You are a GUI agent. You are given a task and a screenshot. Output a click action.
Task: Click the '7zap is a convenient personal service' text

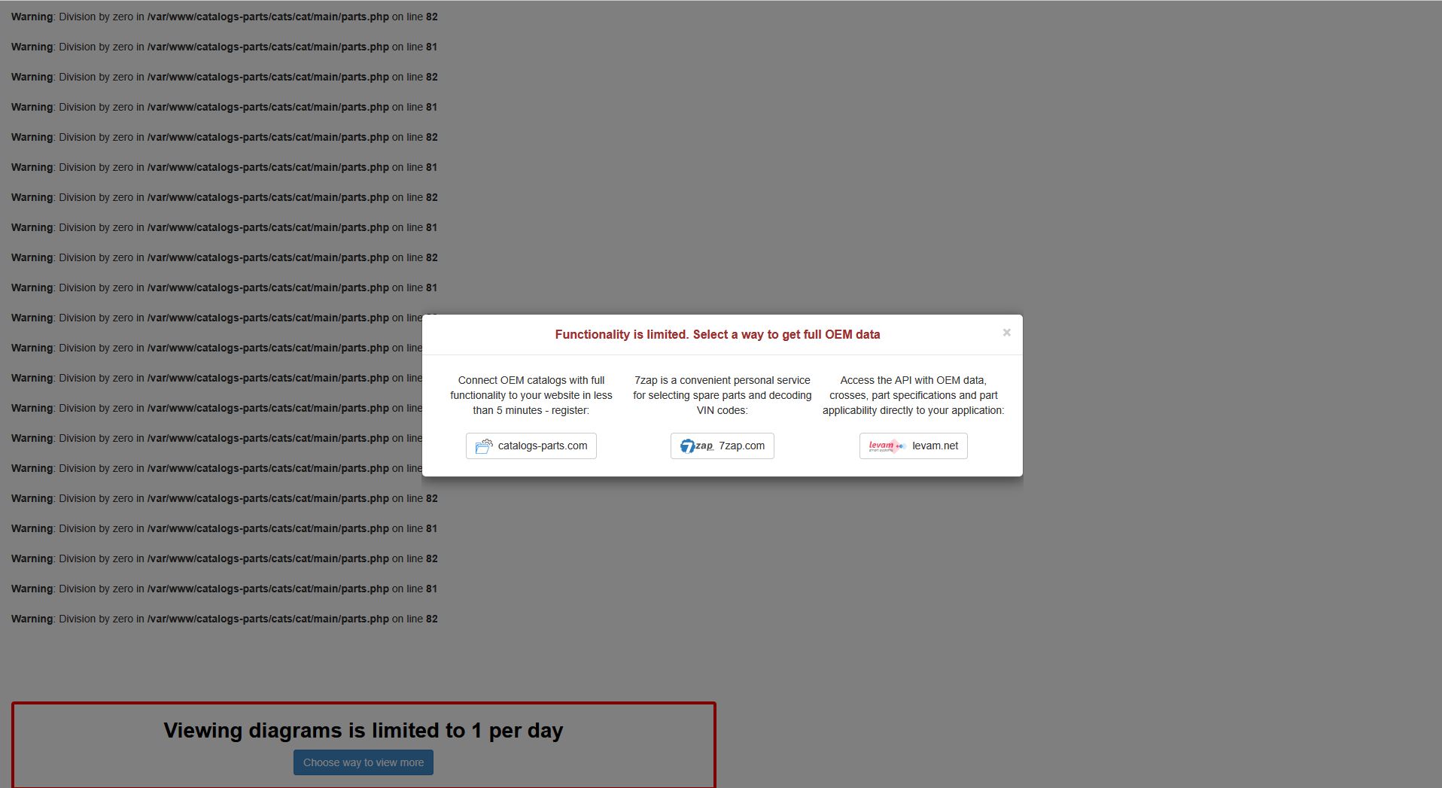[723, 395]
